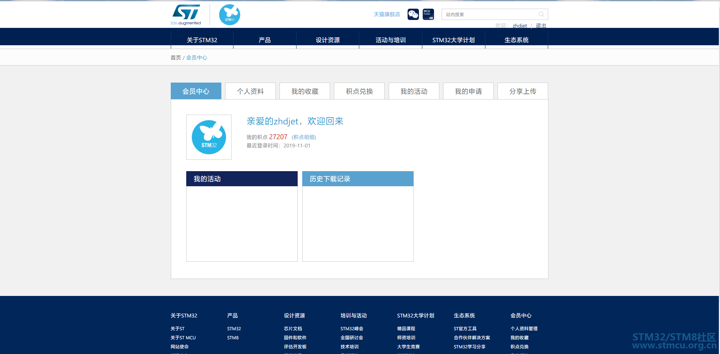Open the STM32 butterfly logo in header
Screen dimensions: 720x354
230,15
